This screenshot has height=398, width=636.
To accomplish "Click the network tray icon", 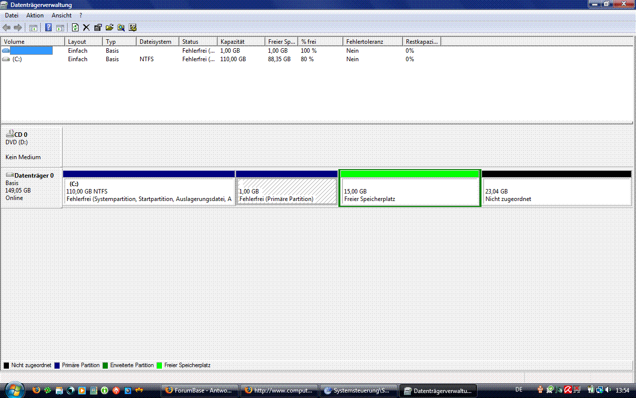I will [x=600, y=390].
